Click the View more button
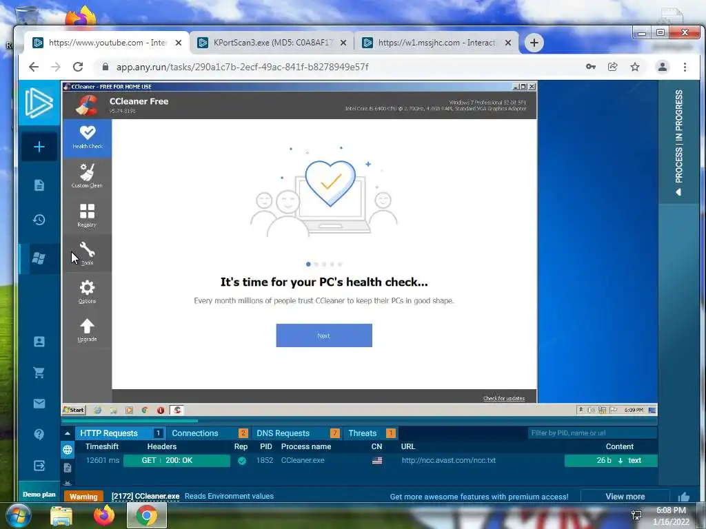Image resolution: width=706 pixels, height=529 pixels. coord(625,497)
